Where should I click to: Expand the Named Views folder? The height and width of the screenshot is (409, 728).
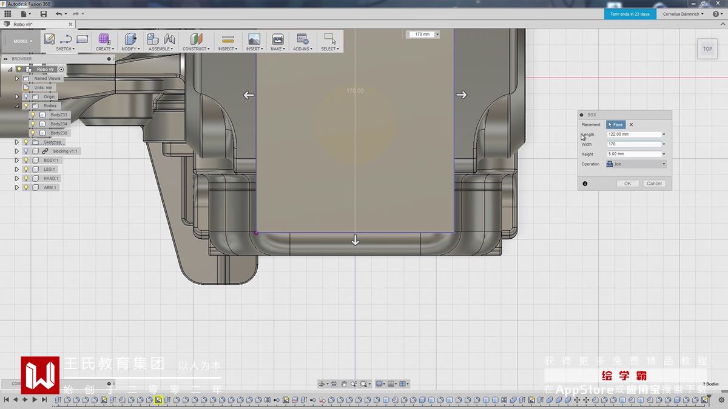point(17,78)
